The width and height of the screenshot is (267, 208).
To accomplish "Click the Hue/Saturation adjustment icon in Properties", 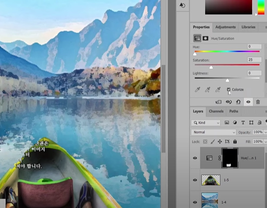I will [x=197, y=38].
